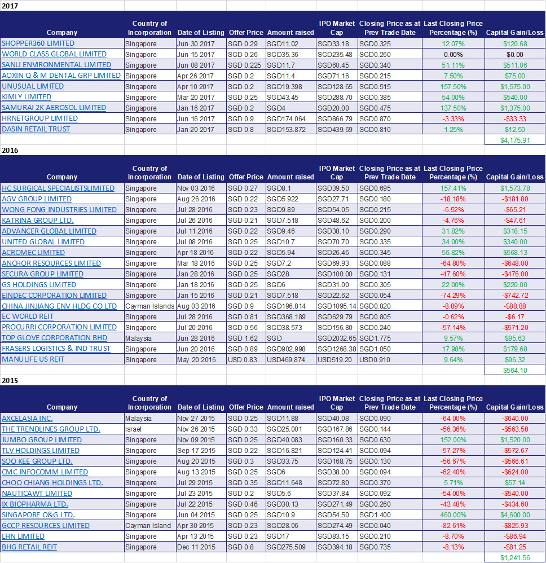This screenshot has height=563, width=546.
Task: Open the KATRINA GROUP LTD. link
Action: click(38, 221)
